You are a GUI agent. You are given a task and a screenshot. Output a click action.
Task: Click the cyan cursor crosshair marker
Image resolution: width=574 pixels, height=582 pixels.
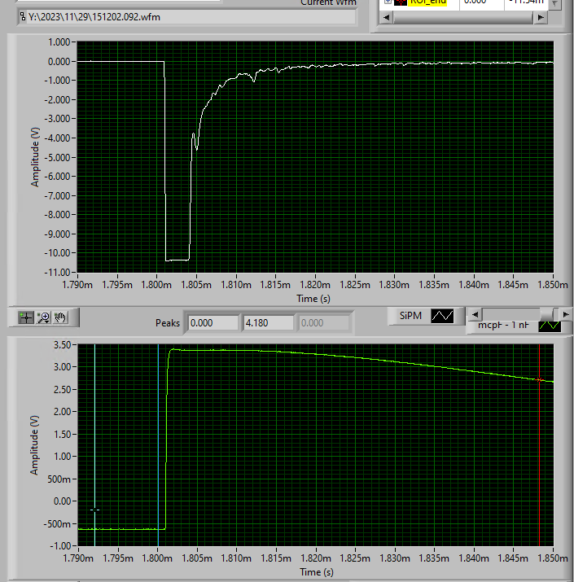click(x=94, y=510)
